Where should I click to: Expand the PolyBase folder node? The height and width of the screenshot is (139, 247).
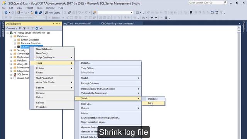click(11, 61)
